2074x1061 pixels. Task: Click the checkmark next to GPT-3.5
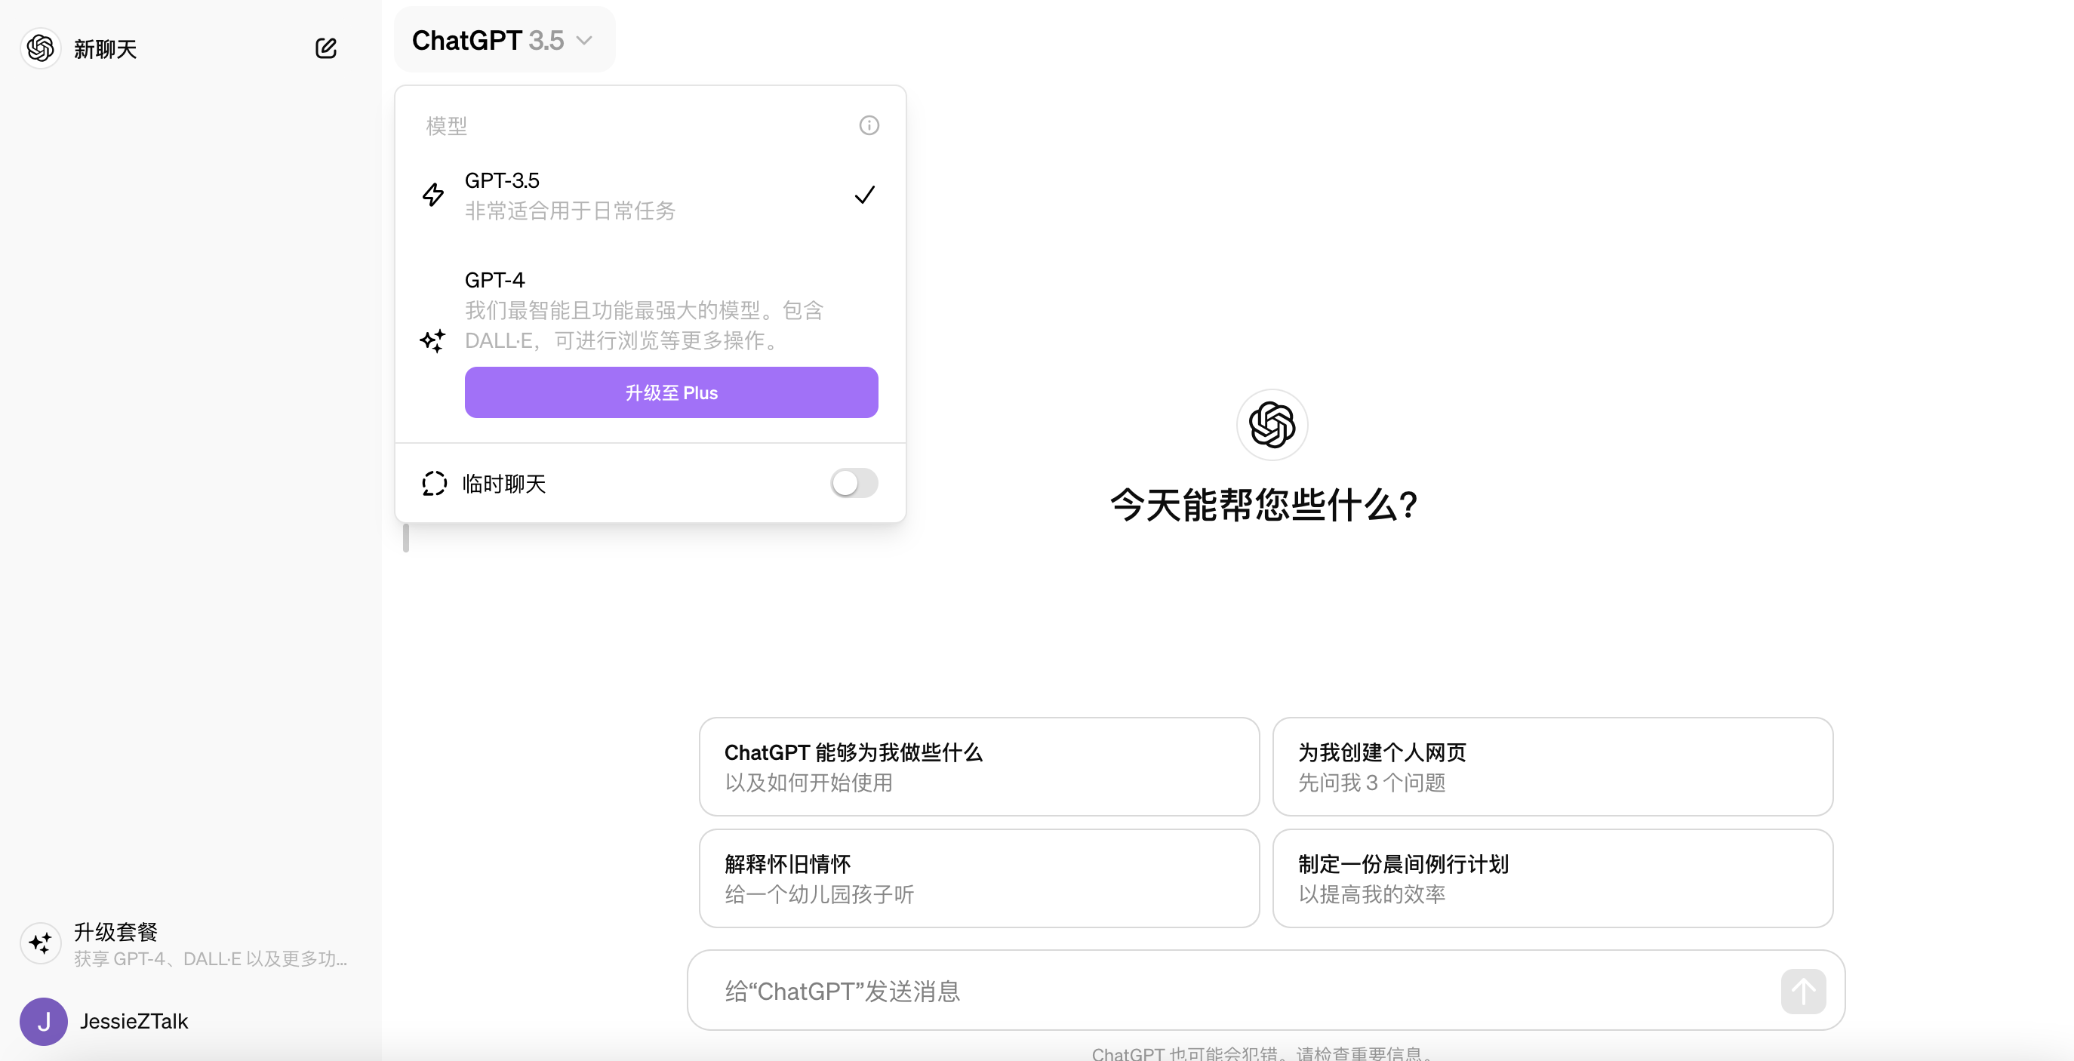click(x=865, y=195)
